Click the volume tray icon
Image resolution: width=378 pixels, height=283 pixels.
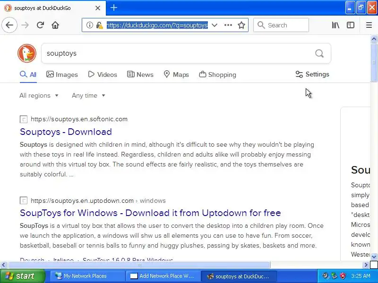pos(326,276)
